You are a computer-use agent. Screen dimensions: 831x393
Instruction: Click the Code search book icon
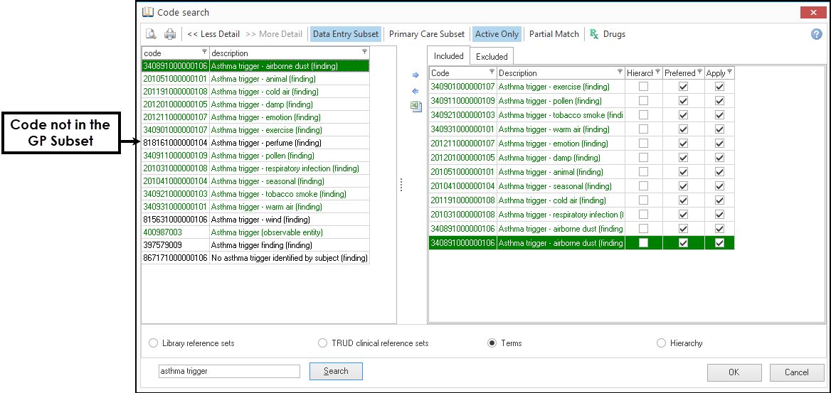tap(147, 12)
